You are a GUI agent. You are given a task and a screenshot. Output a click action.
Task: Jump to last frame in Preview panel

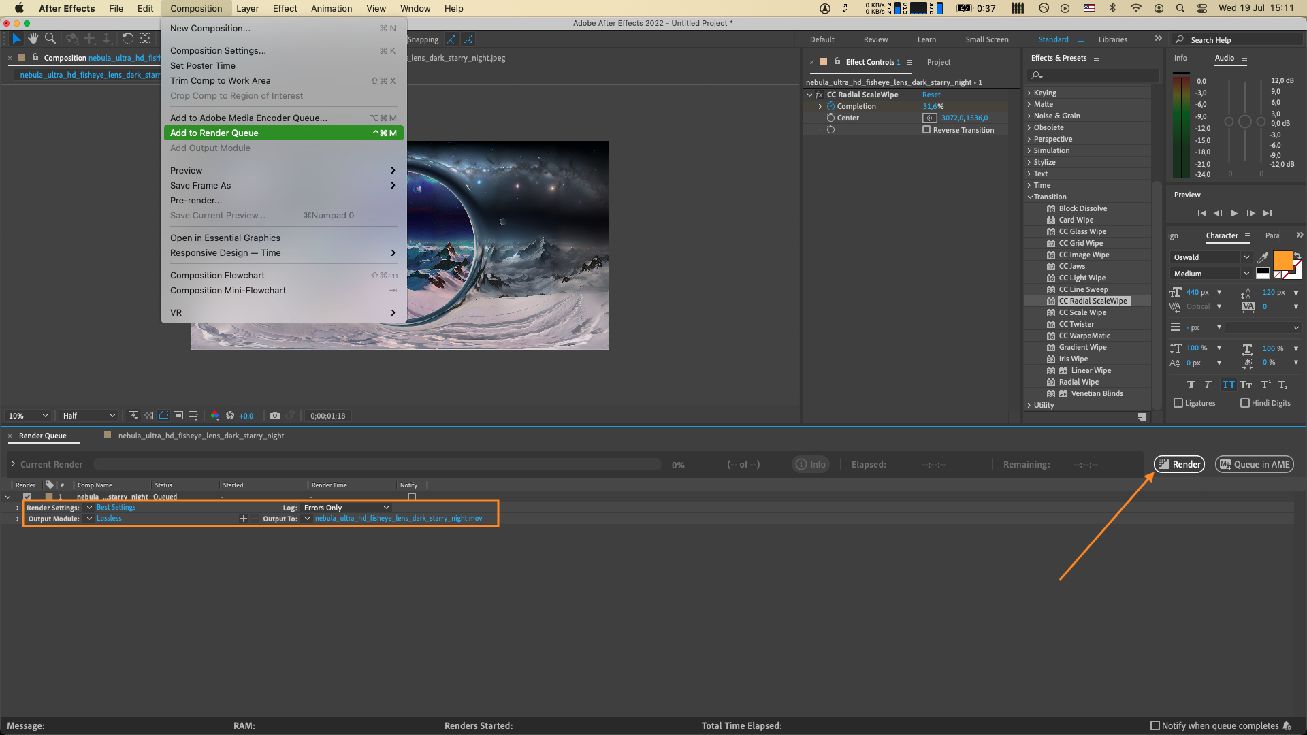click(1268, 214)
